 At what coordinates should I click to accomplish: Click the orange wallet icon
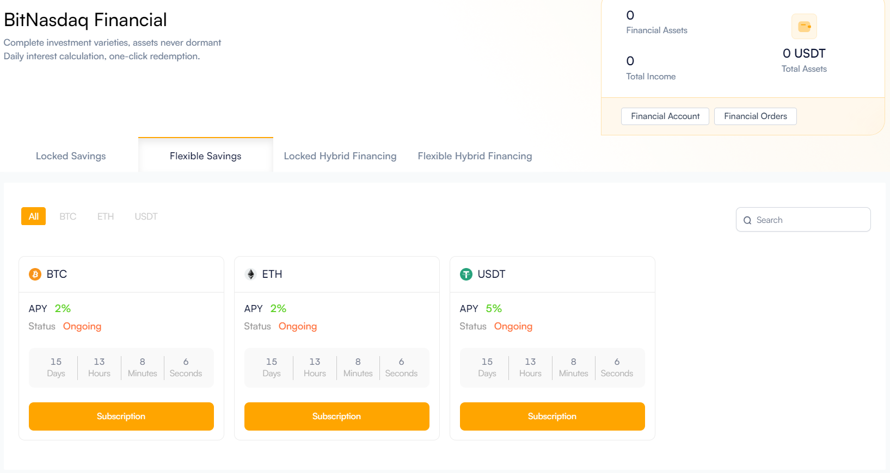(x=804, y=26)
